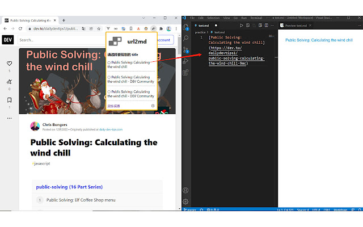Click the Run play icon in the editor toolbar
This screenshot has height=227, width=363.
241,26
